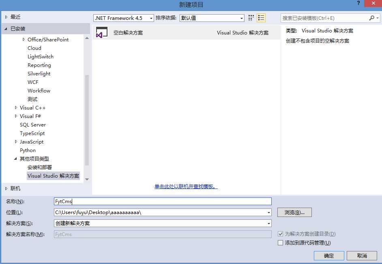Click the 名称 name input field
Viewport: 382px width, 264px height.
[x=163, y=202]
